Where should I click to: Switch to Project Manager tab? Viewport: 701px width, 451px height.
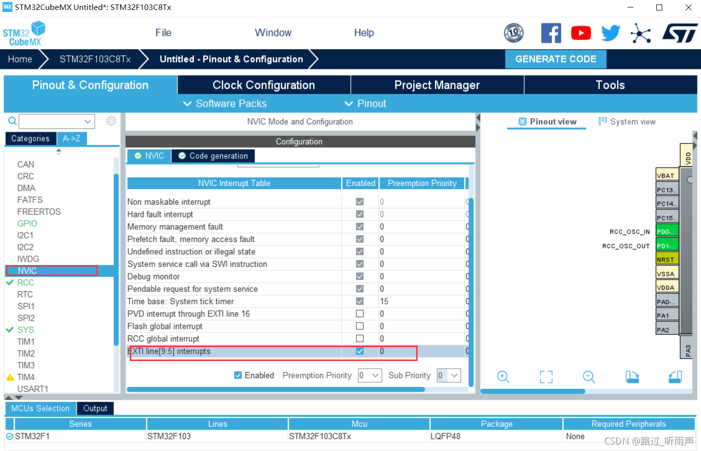437,85
